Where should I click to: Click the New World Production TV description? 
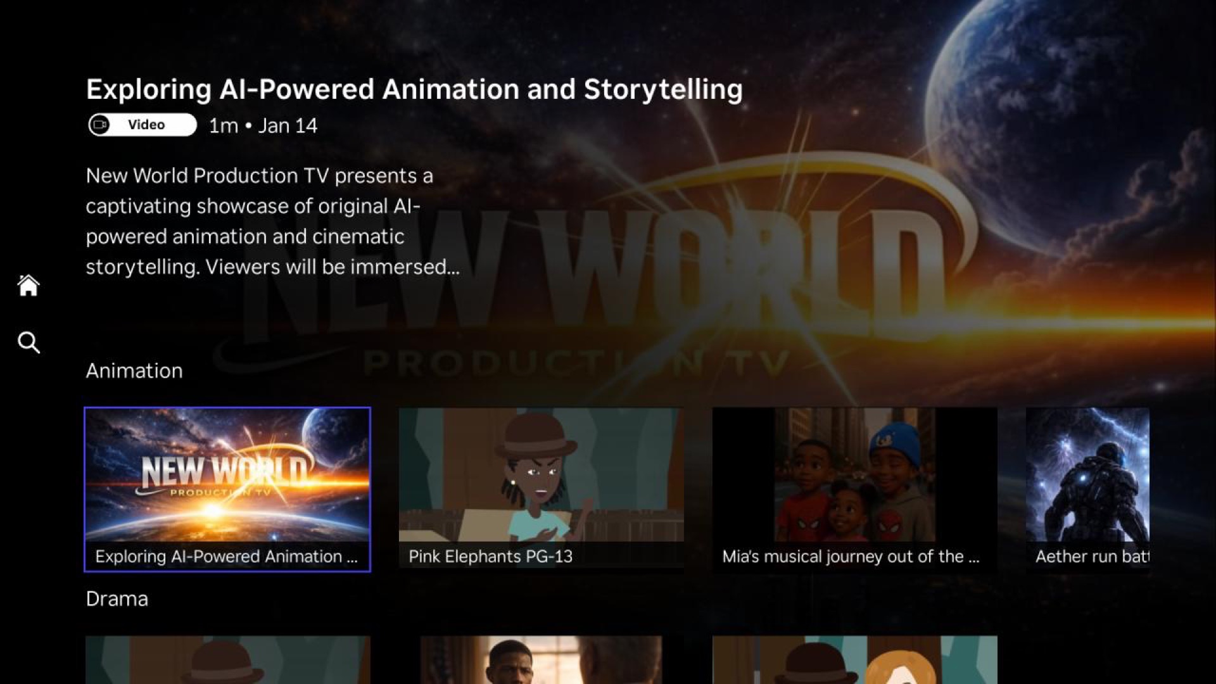click(273, 221)
